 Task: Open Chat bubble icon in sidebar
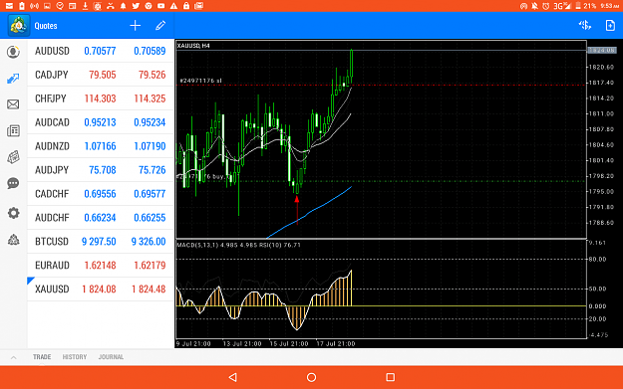(13, 184)
